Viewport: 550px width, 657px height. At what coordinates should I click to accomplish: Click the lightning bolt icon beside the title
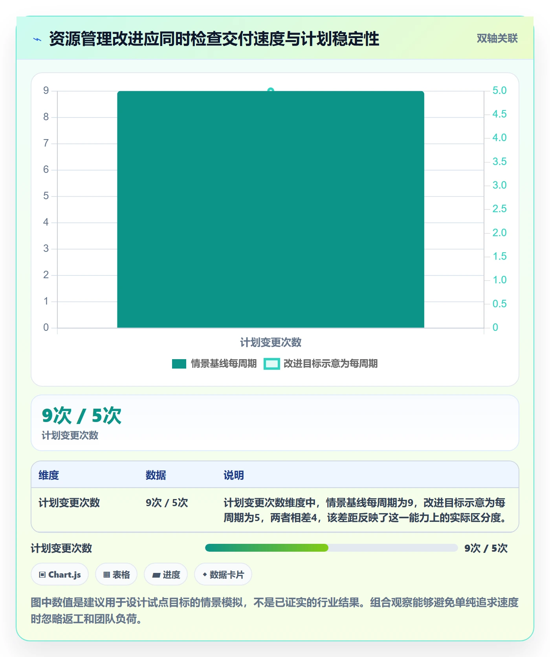(x=37, y=39)
